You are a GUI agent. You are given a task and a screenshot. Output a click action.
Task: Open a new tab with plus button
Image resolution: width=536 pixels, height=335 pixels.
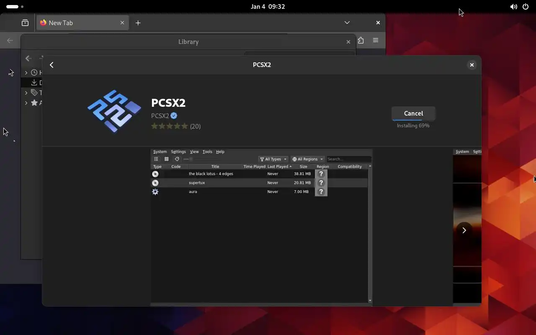(x=138, y=23)
